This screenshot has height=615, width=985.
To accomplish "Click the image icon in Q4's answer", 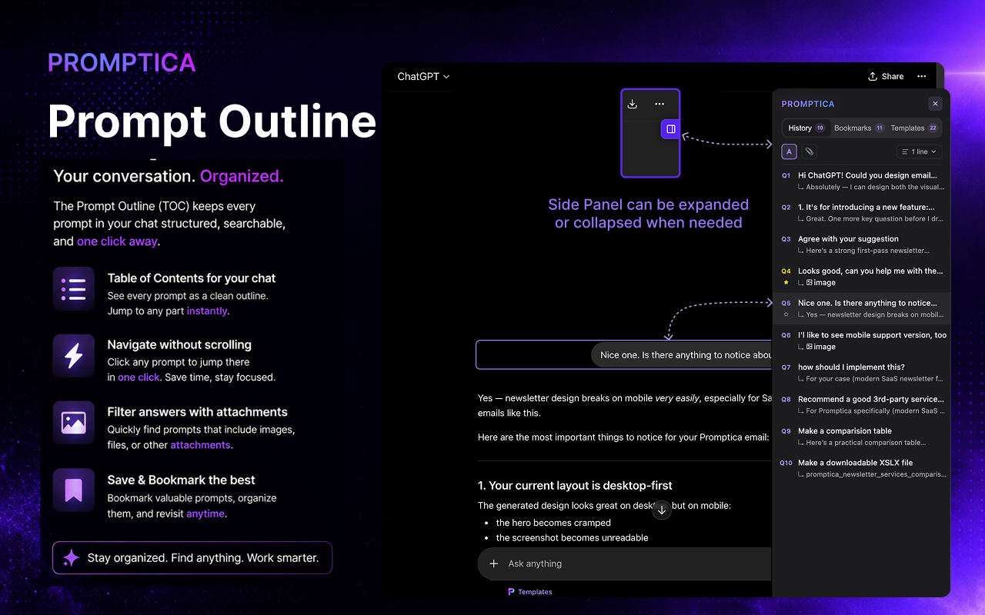I will coord(810,283).
